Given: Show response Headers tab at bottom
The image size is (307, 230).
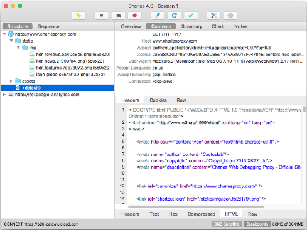Looking at the screenshot, I should pos(130,214).
